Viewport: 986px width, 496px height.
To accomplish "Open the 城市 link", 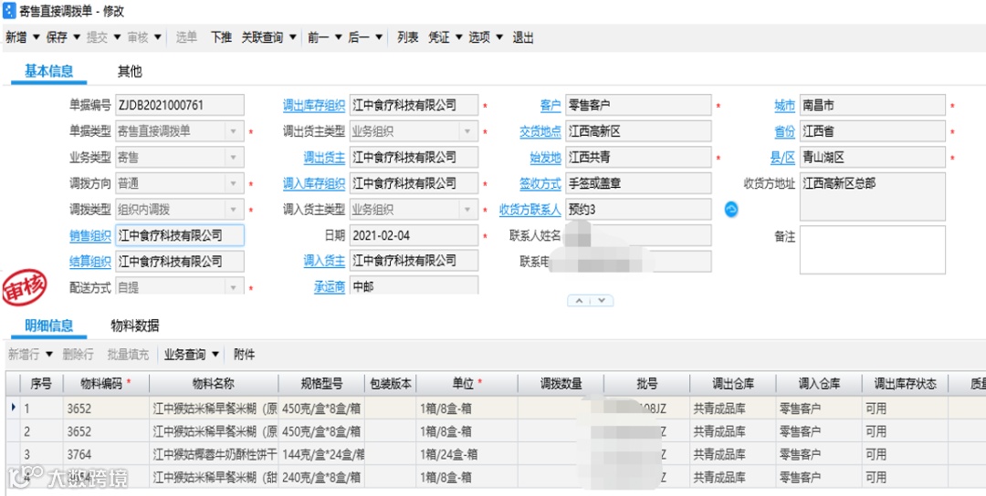I will click(x=785, y=106).
